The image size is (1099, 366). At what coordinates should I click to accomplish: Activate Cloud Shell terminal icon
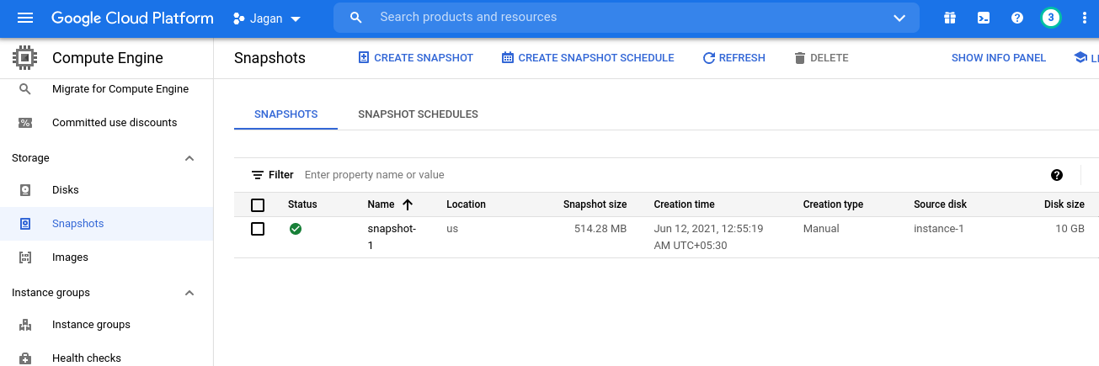click(x=984, y=18)
